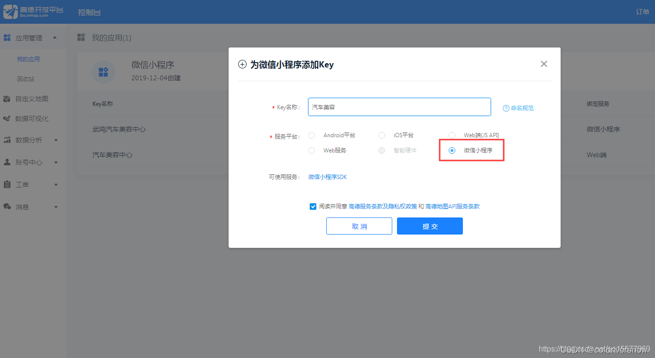Click the 我的应用 header icon
Image resolution: width=655 pixels, height=358 pixels.
tap(81, 38)
